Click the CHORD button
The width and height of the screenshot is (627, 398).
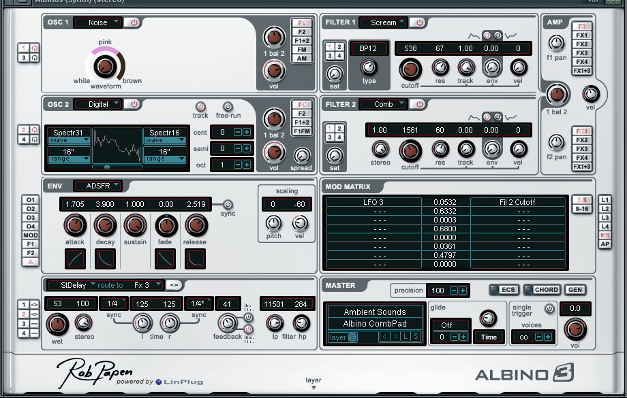click(541, 290)
